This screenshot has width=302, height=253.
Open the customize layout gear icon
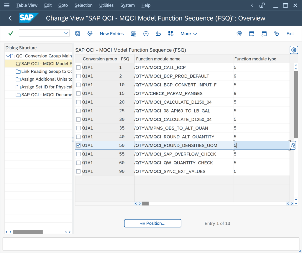[x=276, y=34]
